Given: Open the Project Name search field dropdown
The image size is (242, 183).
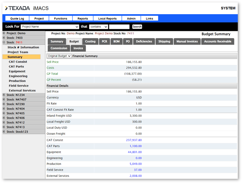Looking at the screenshot, I should [x=50, y=27].
